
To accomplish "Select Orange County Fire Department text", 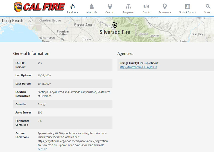I will pyautogui.click(x=139, y=63).
